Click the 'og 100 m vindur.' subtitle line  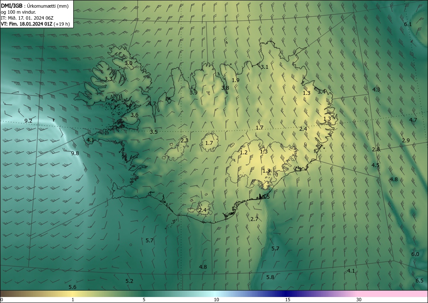(x=18, y=12)
